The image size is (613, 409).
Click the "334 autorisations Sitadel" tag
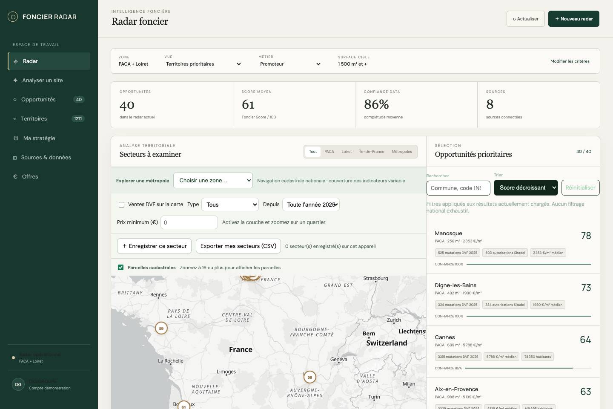pos(505,305)
